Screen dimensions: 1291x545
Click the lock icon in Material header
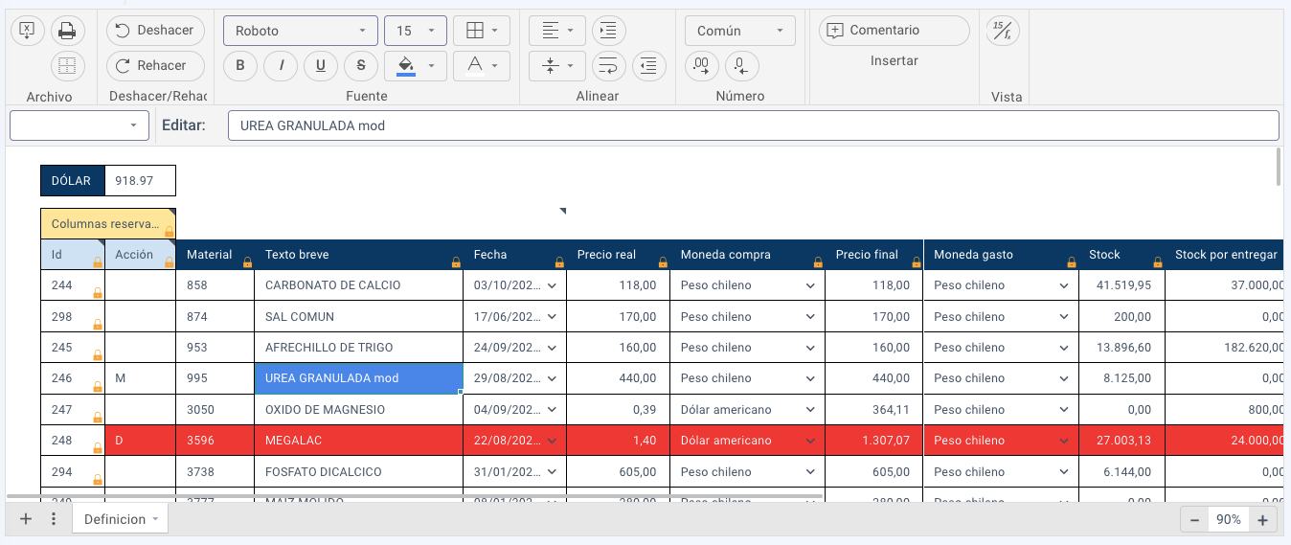[x=247, y=262]
